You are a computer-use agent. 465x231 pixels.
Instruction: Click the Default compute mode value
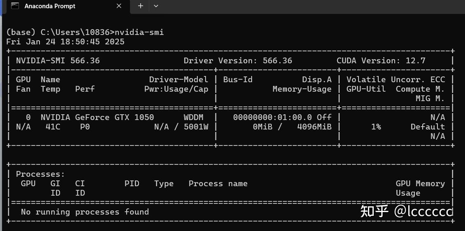(428, 127)
